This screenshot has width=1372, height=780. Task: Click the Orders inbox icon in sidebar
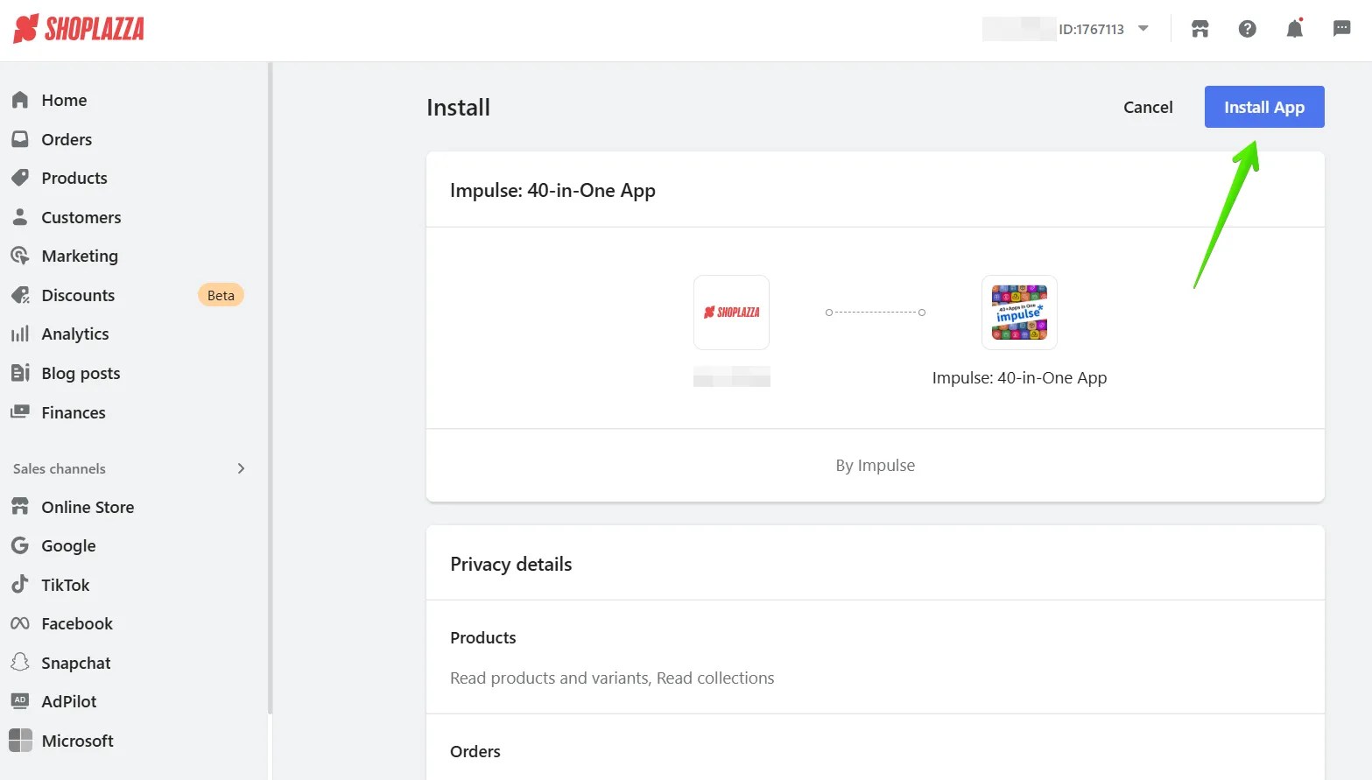click(x=20, y=139)
